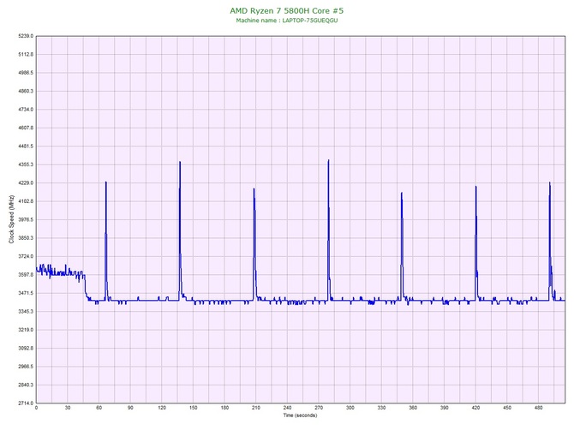574x430 pixels.
Task: Click the 4355.3 tick label on the y-axis
Action: (26, 164)
